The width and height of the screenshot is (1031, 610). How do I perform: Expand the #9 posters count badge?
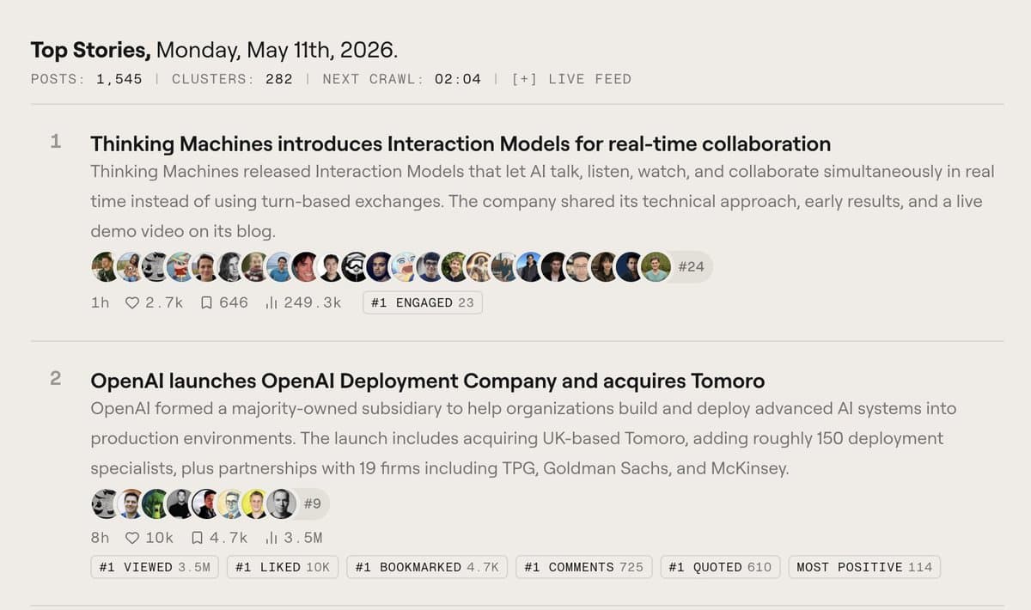312,503
